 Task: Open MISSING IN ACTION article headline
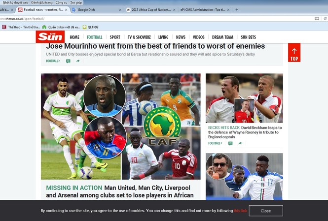coord(120,191)
